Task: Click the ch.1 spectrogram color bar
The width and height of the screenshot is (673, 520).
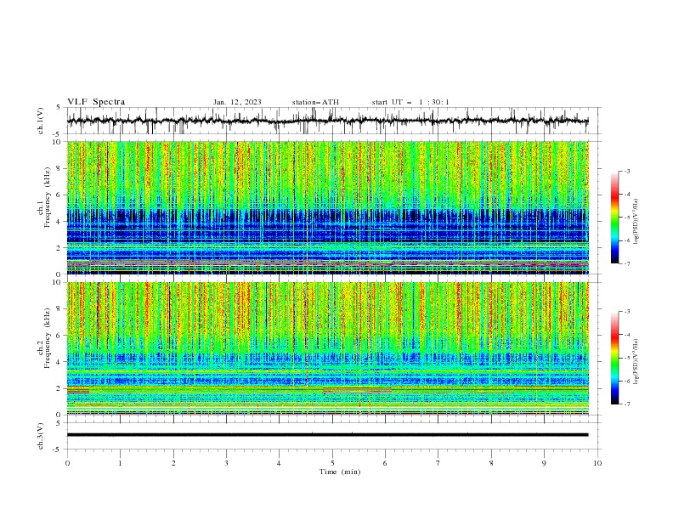Action: point(614,218)
